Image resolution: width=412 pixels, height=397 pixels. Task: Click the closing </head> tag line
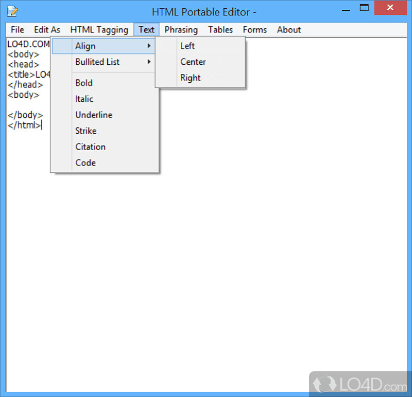(x=25, y=85)
